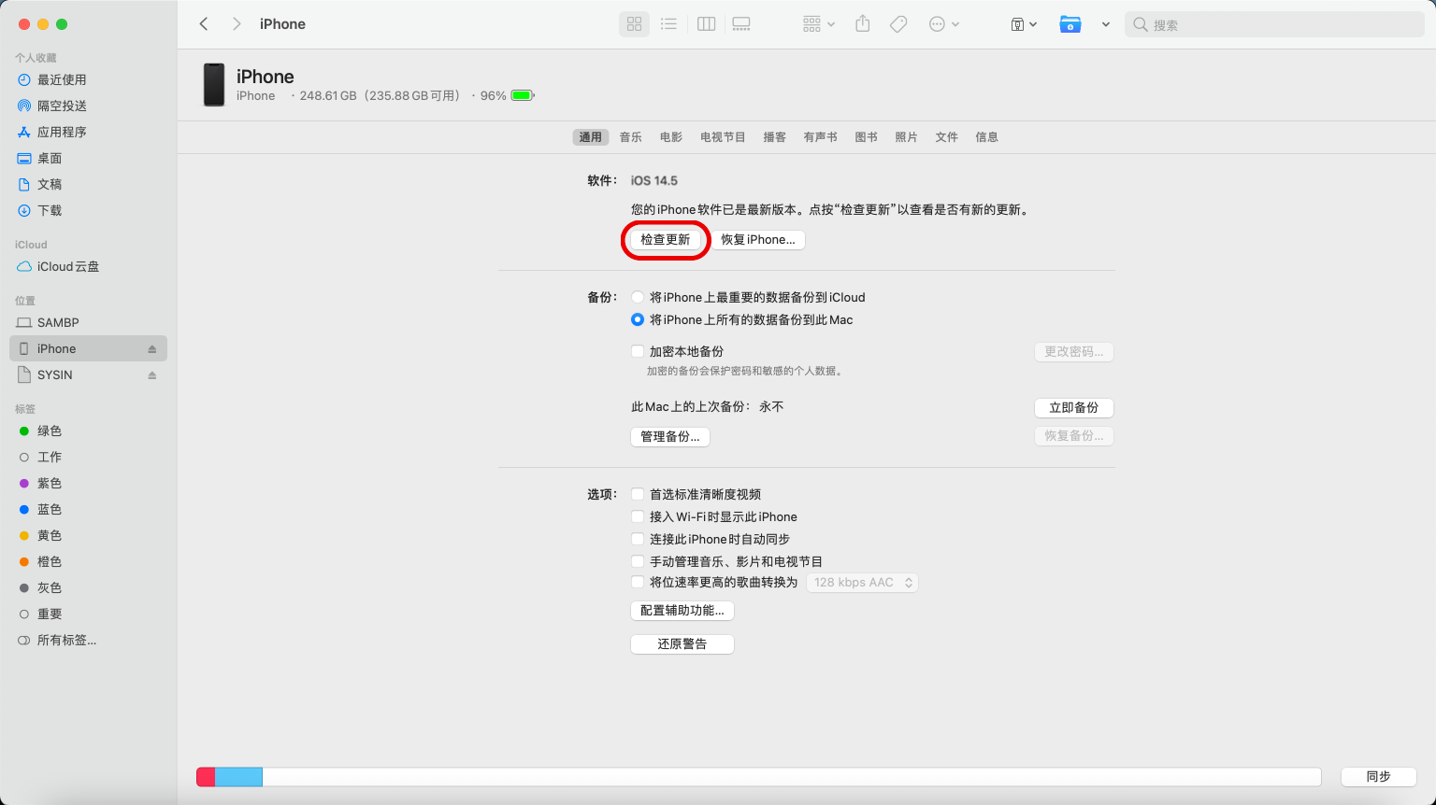
Task: Eject the iPhone from the sidebar
Action: [x=152, y=349]
